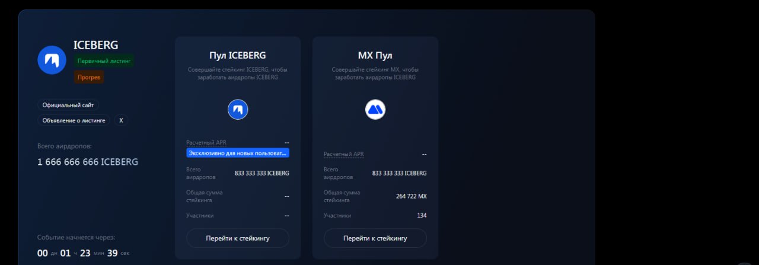
Task: Click the 1 666 666 666 ICEBERG total
Action: click(x=88, y=162)
